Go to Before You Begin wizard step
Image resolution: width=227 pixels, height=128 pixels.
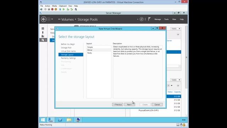tap(68, 44)
